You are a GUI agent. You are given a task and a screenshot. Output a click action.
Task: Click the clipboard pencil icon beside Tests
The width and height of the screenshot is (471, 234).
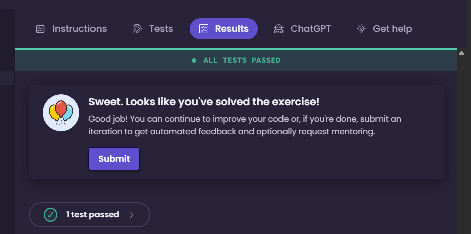137,29
